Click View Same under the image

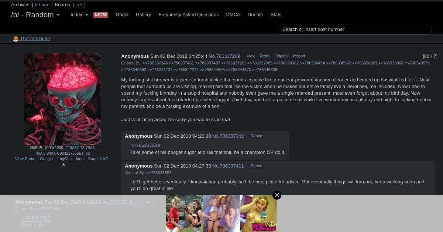point(25,159)
